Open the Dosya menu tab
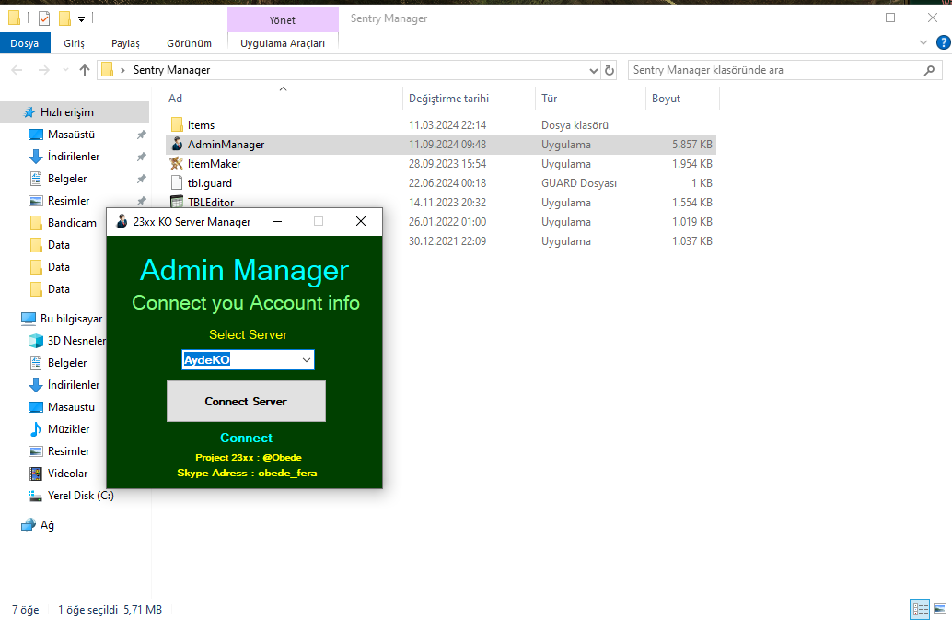952x620 pixels. click(24, 43)
